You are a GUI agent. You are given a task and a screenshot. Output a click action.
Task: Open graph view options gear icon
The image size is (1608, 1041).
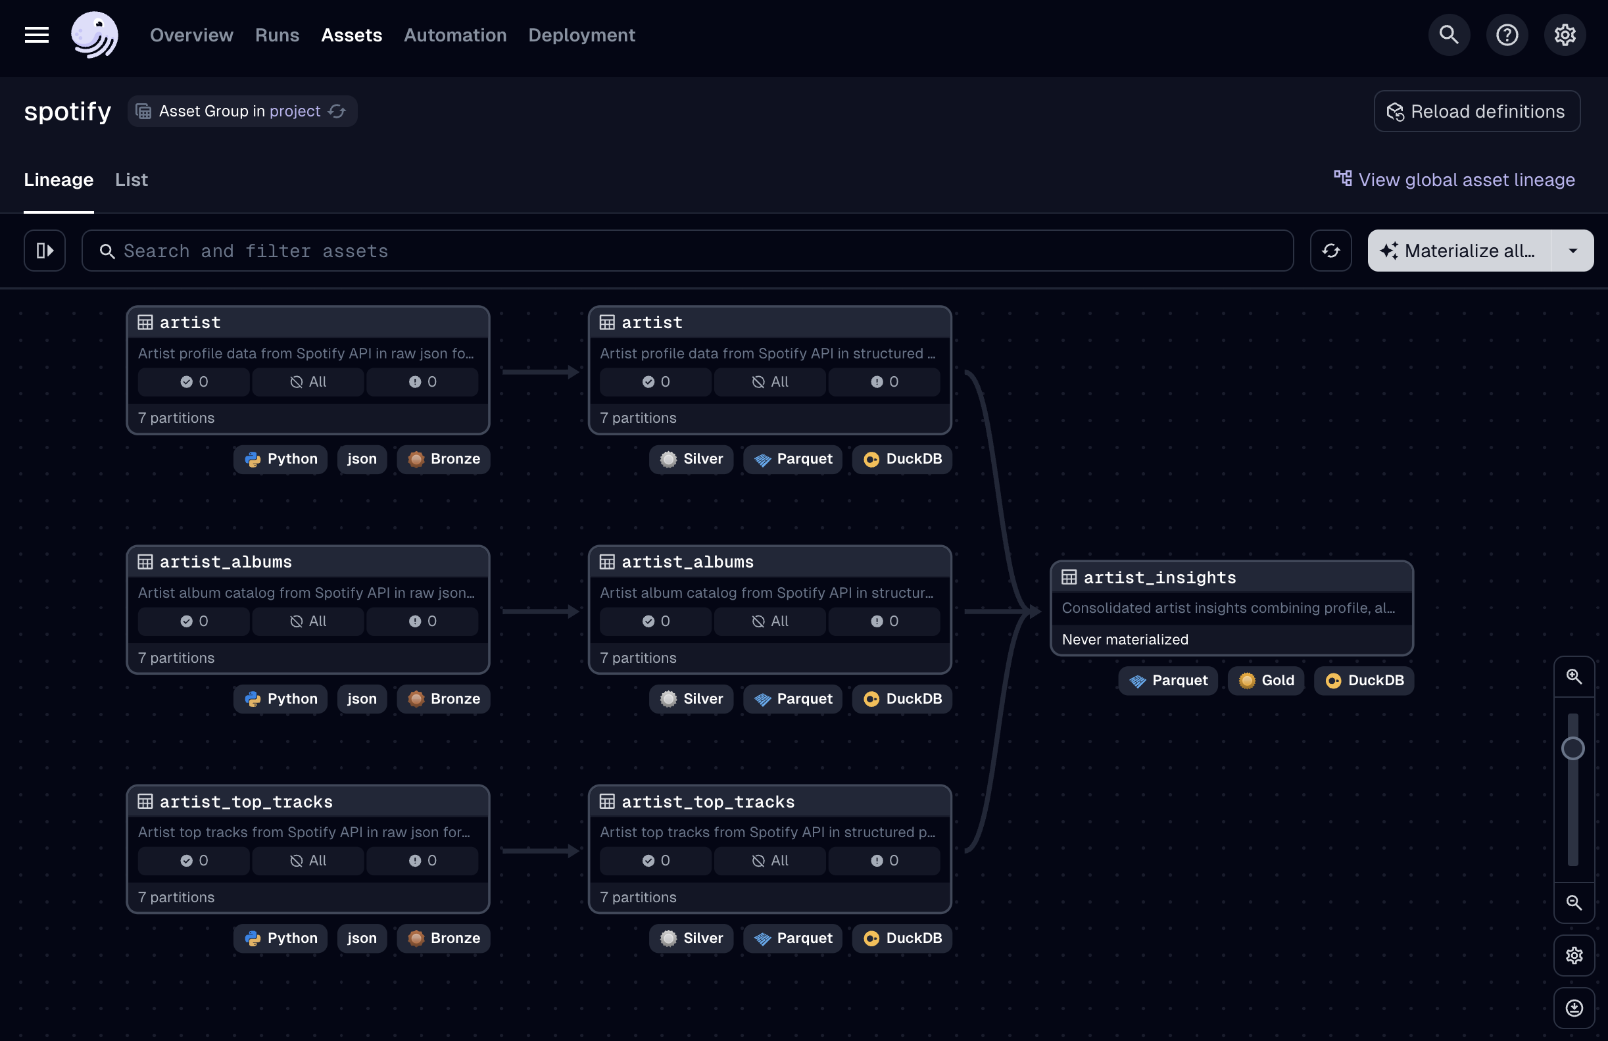point(1574,956)
